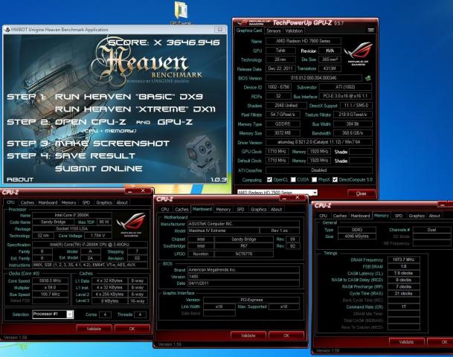Click the Driver Version field in GPU-Z
Image resolution: width=453 pixels, height=357 pixels.
[319, 142]
